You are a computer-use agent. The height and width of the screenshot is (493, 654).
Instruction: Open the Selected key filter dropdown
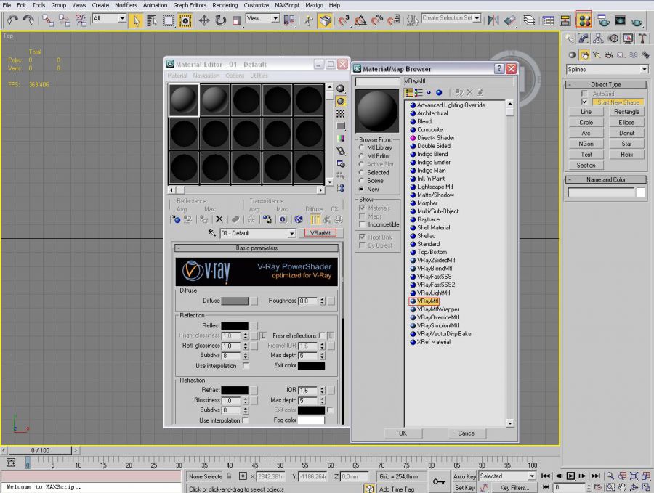[532, 476]
